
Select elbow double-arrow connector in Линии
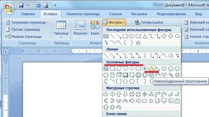(138, 56)
